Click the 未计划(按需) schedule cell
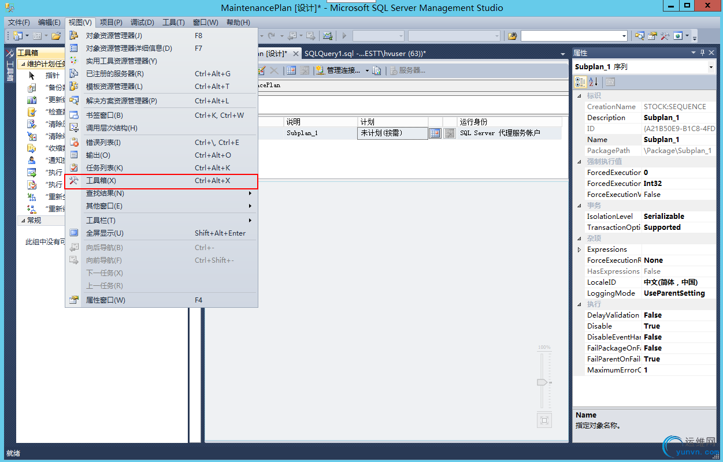This screenshot has height=462, width=723. pyautogui.click(x=392, y=133)
